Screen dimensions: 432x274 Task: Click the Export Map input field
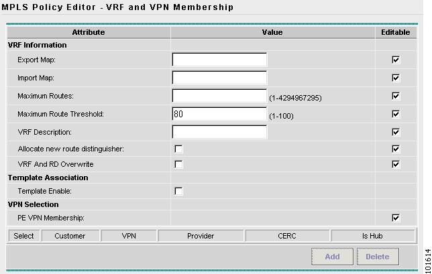click(219, 60)
